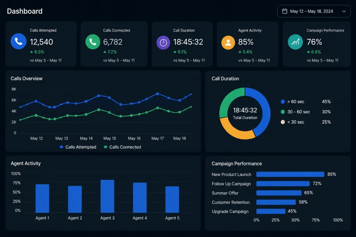This screenshot has width=356, height=237.
Task: Click the green phone icon for Calls Connected
Action: point(92,42)
